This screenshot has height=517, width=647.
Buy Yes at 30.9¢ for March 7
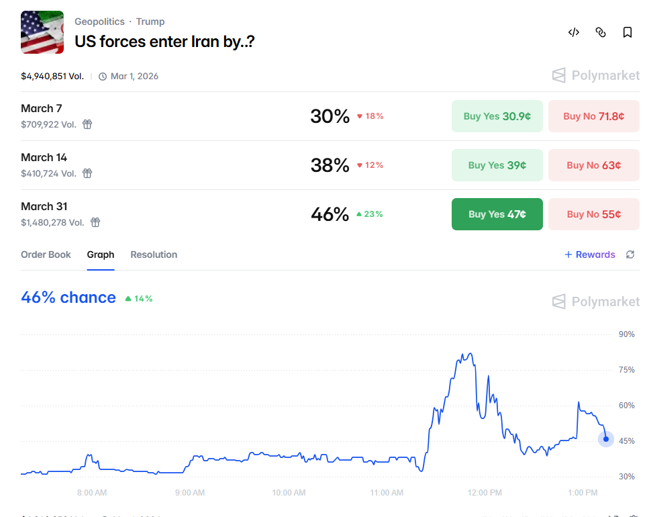coord(497,116)
